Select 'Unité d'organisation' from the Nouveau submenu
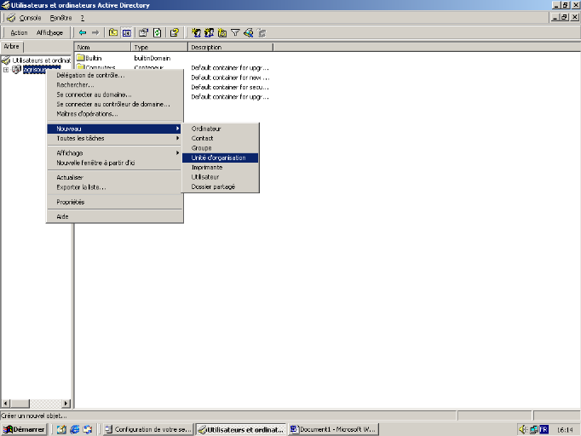The height and width of the screenshot is (436, 581). 219,158
